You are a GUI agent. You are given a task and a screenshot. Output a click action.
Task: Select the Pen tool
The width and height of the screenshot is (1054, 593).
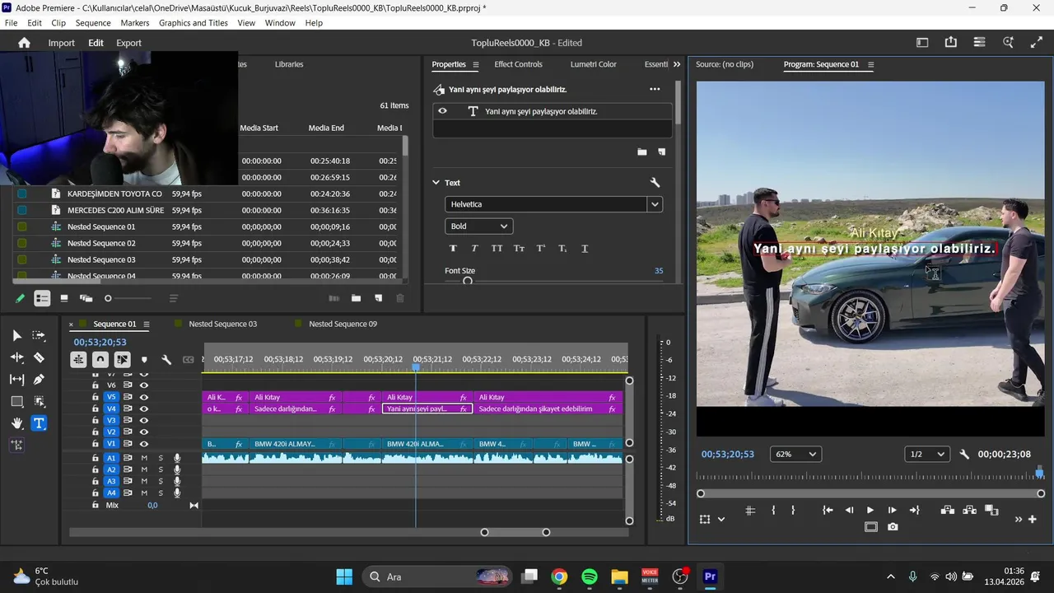click(39, 380)
